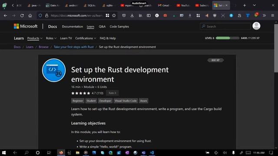Open the Firefox hamburger application menu
The height and width of the screenshot is (156, 278).
tap(272, 16)
